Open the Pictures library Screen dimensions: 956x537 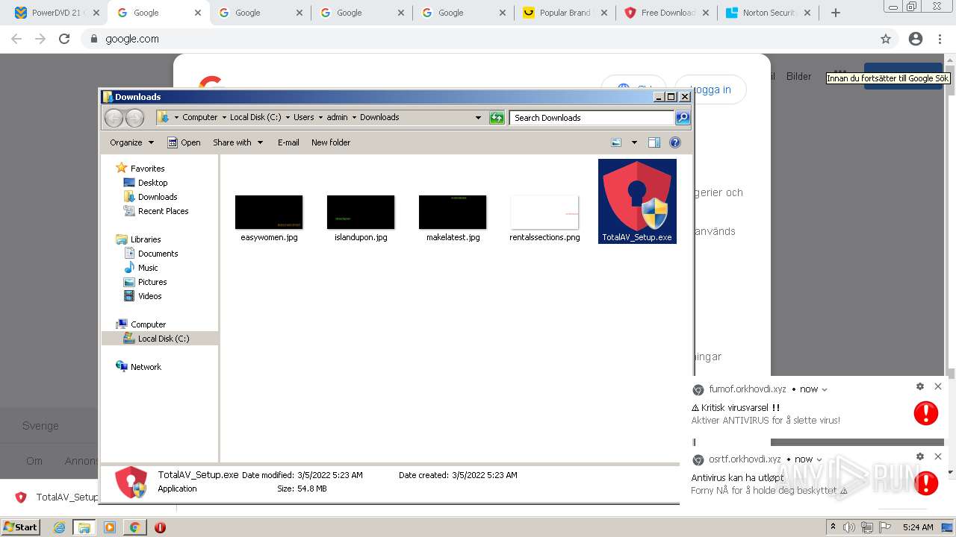tap(152, 282)
